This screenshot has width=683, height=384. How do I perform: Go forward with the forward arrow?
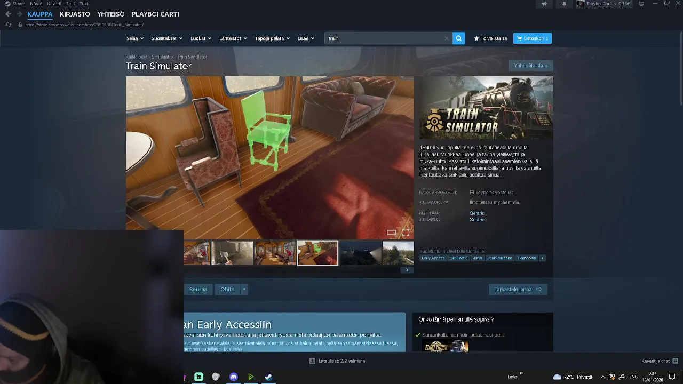coord(19,14)
